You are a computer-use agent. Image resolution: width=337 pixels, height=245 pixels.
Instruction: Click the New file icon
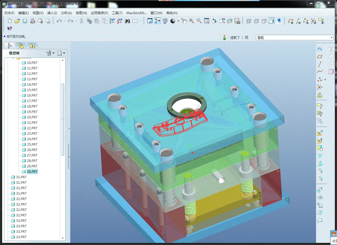[10, 21]
